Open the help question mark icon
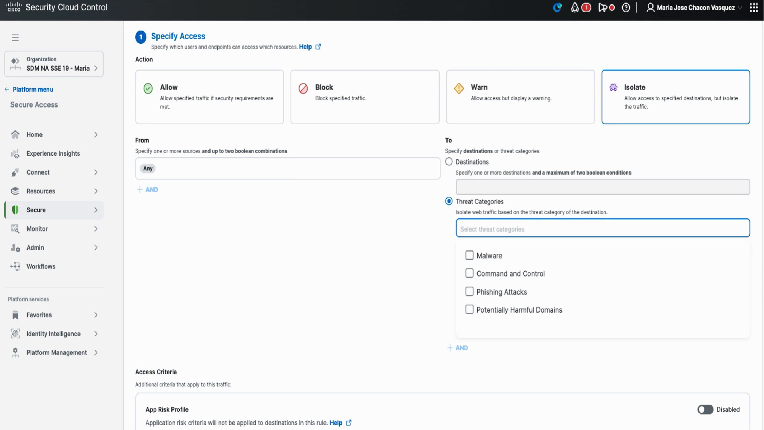Image resolution: width=764 pixels, height=430 pixels. 626,8
